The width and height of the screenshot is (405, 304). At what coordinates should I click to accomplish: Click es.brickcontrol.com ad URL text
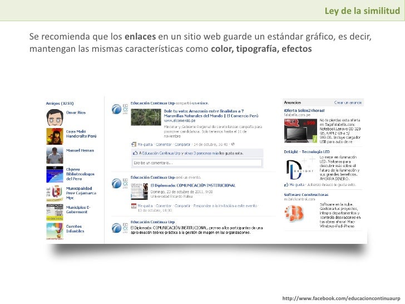[x=299, y=199]
